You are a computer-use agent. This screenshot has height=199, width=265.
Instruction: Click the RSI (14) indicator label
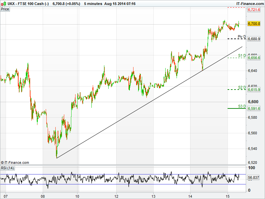click(x=7, y=168)
